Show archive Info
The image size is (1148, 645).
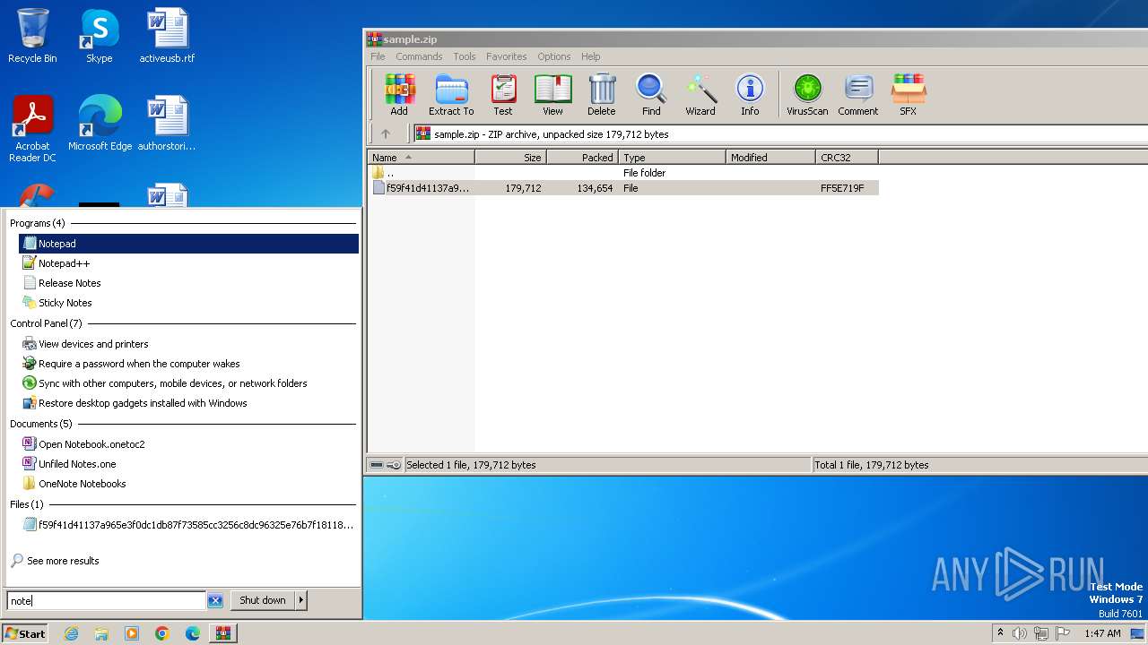pyautogui.click(x=750, y=95)
